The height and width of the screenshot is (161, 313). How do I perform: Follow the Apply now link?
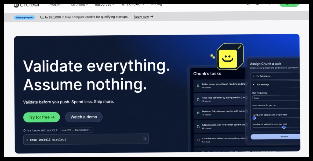coord(144,17)
